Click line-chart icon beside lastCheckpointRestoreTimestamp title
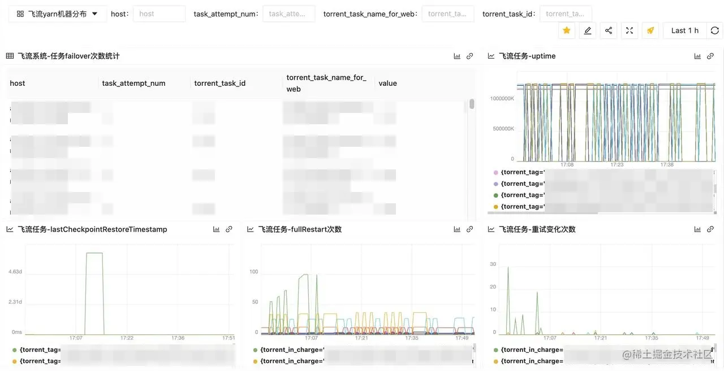This screenshot has height=371, width=724. (x=10, y=229)
